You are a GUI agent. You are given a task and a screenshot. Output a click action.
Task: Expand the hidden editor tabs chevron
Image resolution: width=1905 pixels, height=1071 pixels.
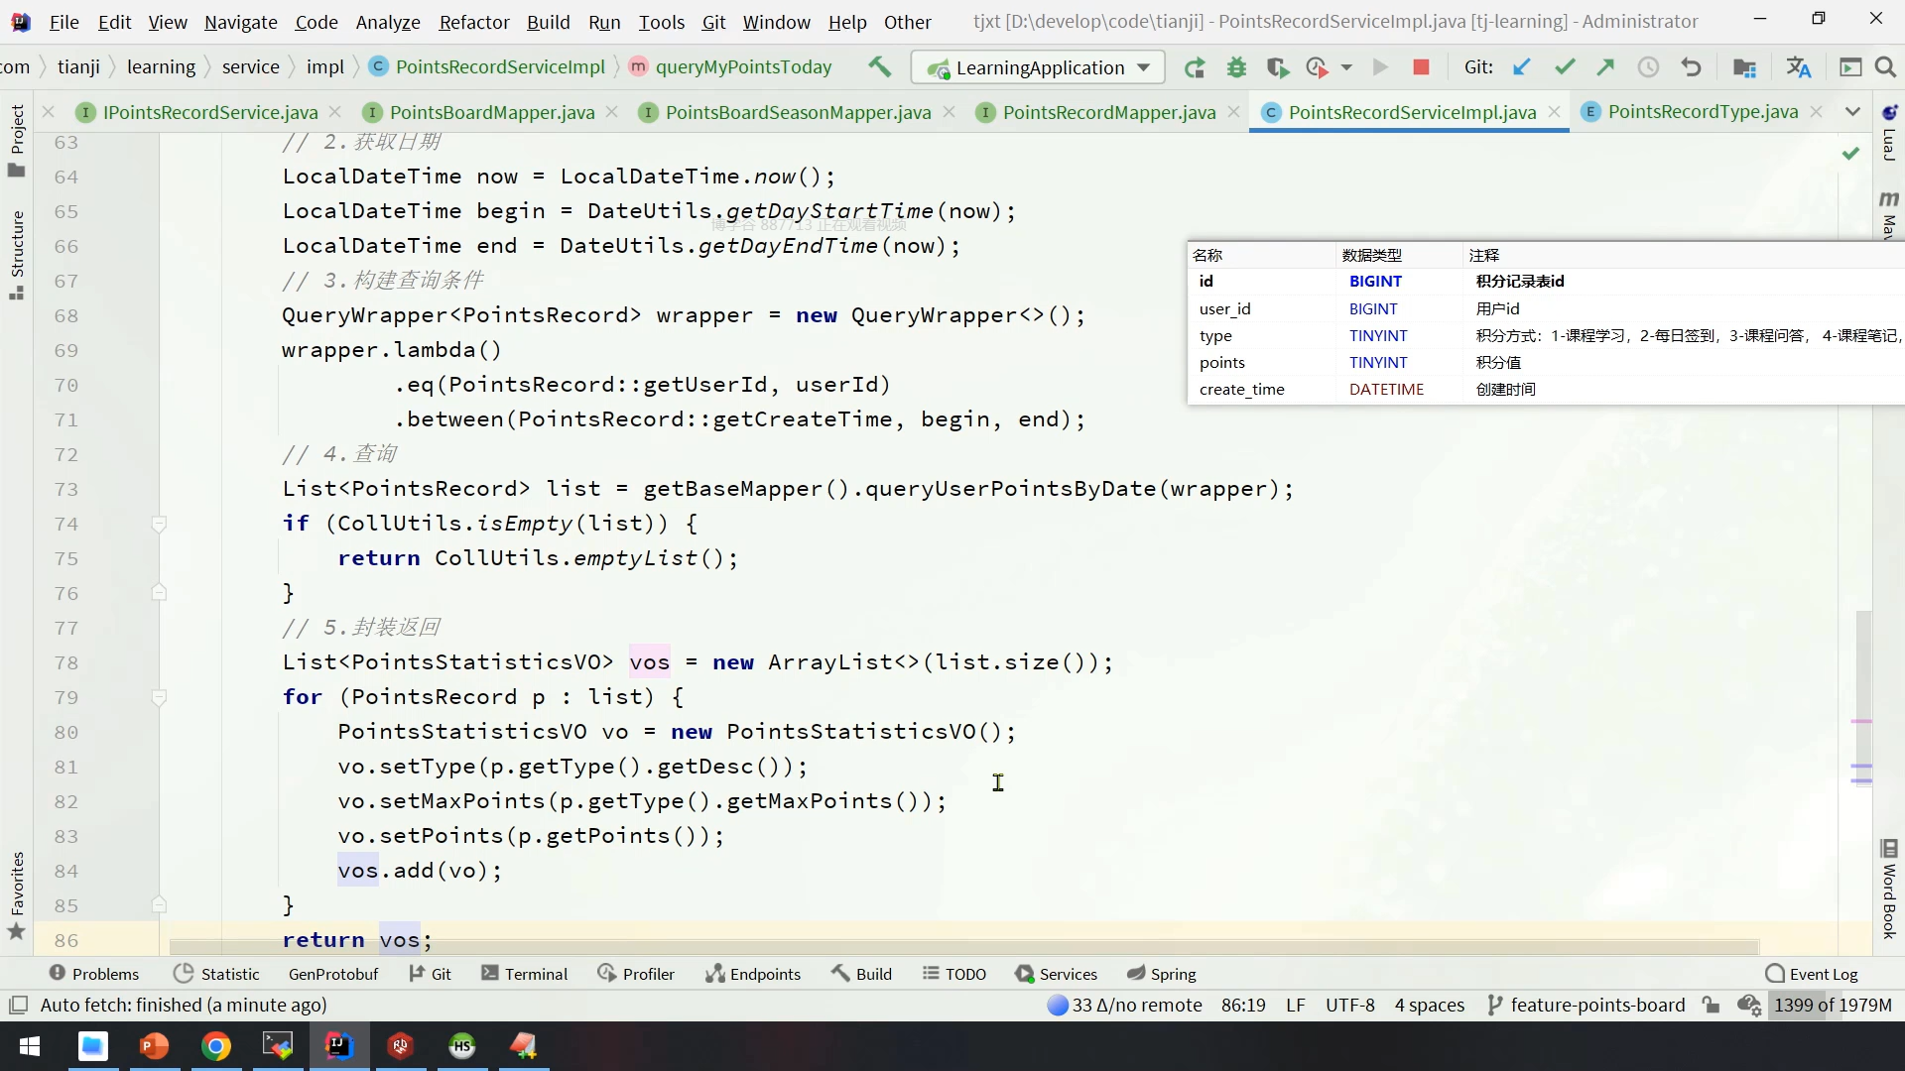tap(1852, 111)
